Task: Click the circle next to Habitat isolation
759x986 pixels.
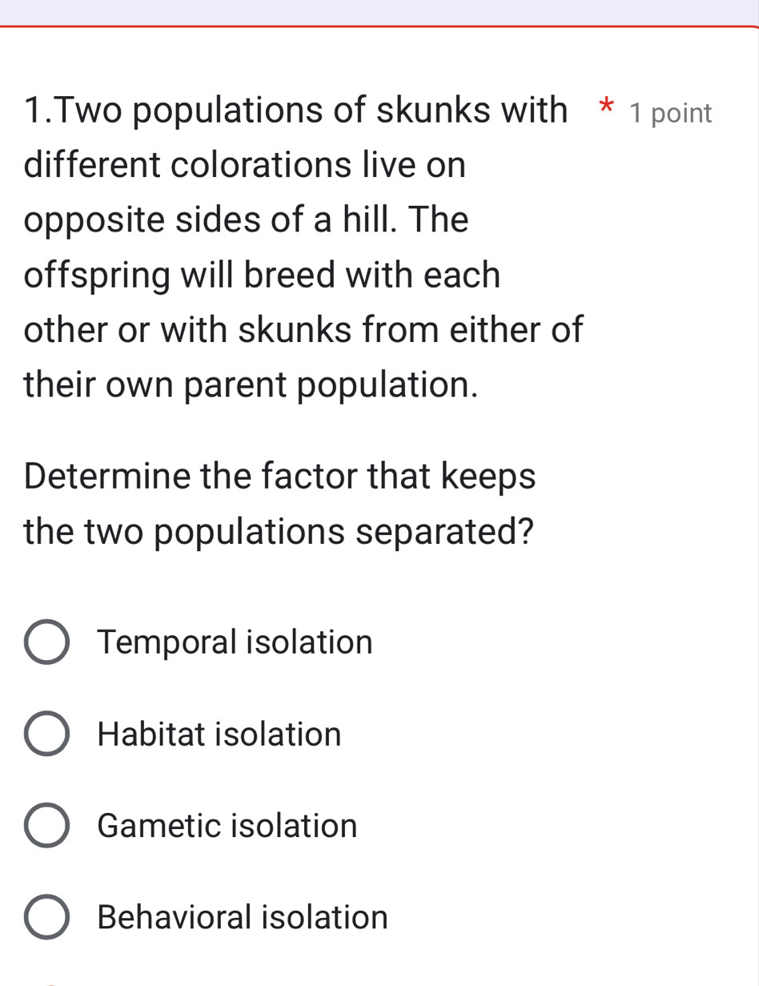Action: click(x=46, y=734)
